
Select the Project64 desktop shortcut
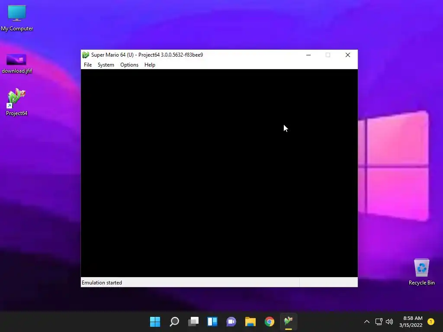coord(17,102)
